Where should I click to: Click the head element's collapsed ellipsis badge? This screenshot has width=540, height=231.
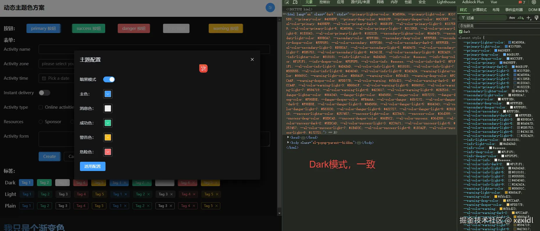(303, 138)
